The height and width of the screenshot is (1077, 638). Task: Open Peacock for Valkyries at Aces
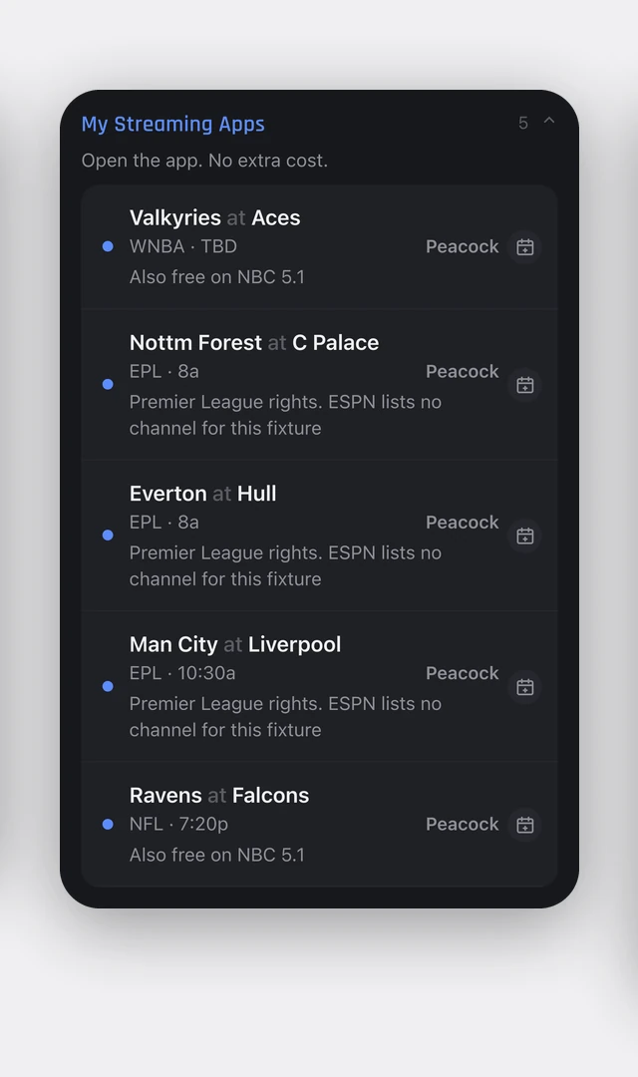click(x=463, y=246)
